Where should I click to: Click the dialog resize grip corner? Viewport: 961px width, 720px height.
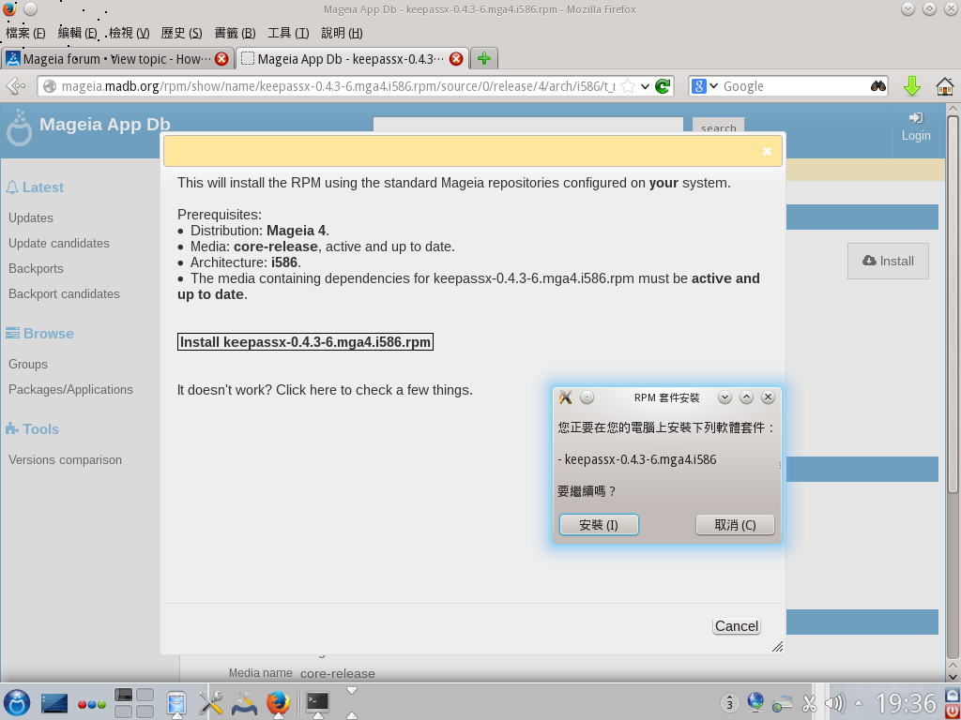[x=777, y=646]
